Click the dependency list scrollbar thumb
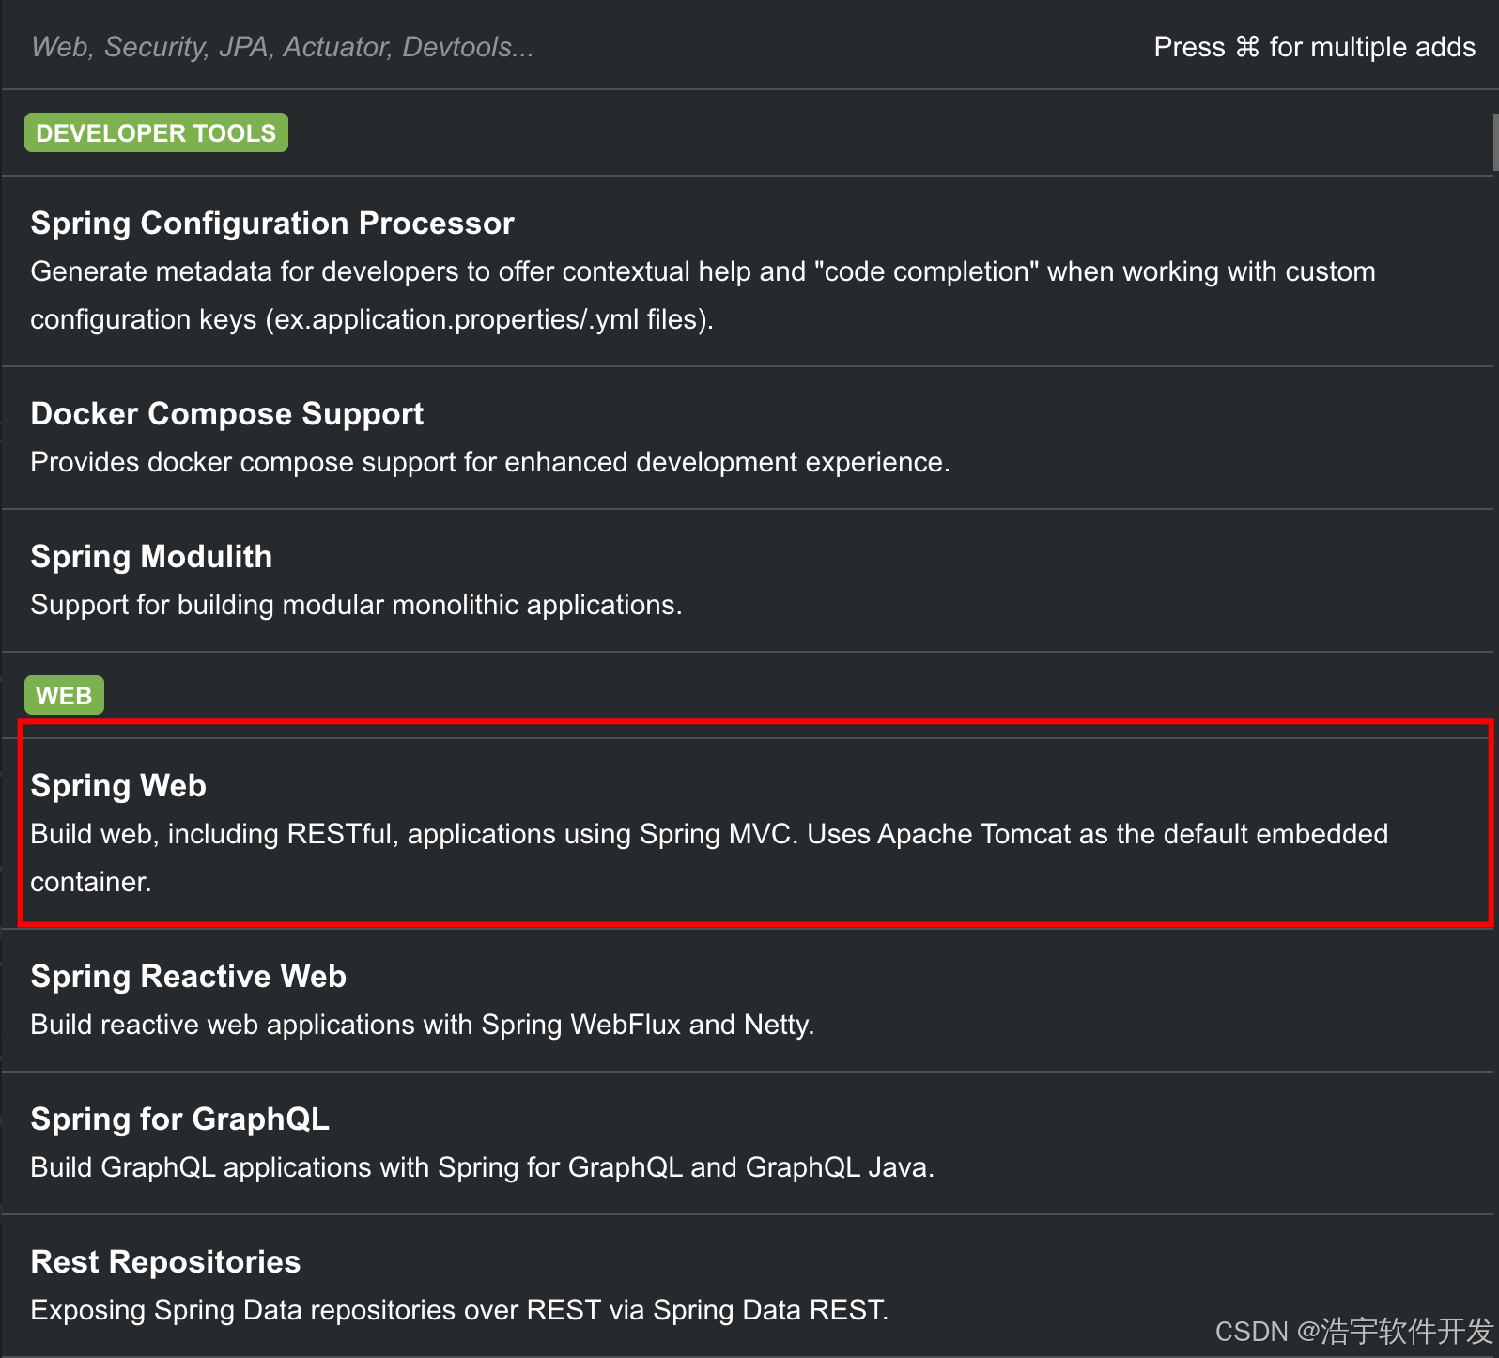The width and height of the screenshot is (1499, 1358). coord(1495,143)
